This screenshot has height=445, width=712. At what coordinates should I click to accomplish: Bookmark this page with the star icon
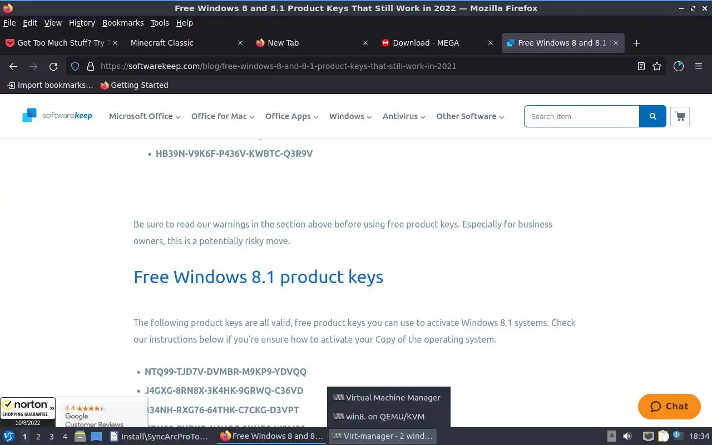tap(657, 66)
